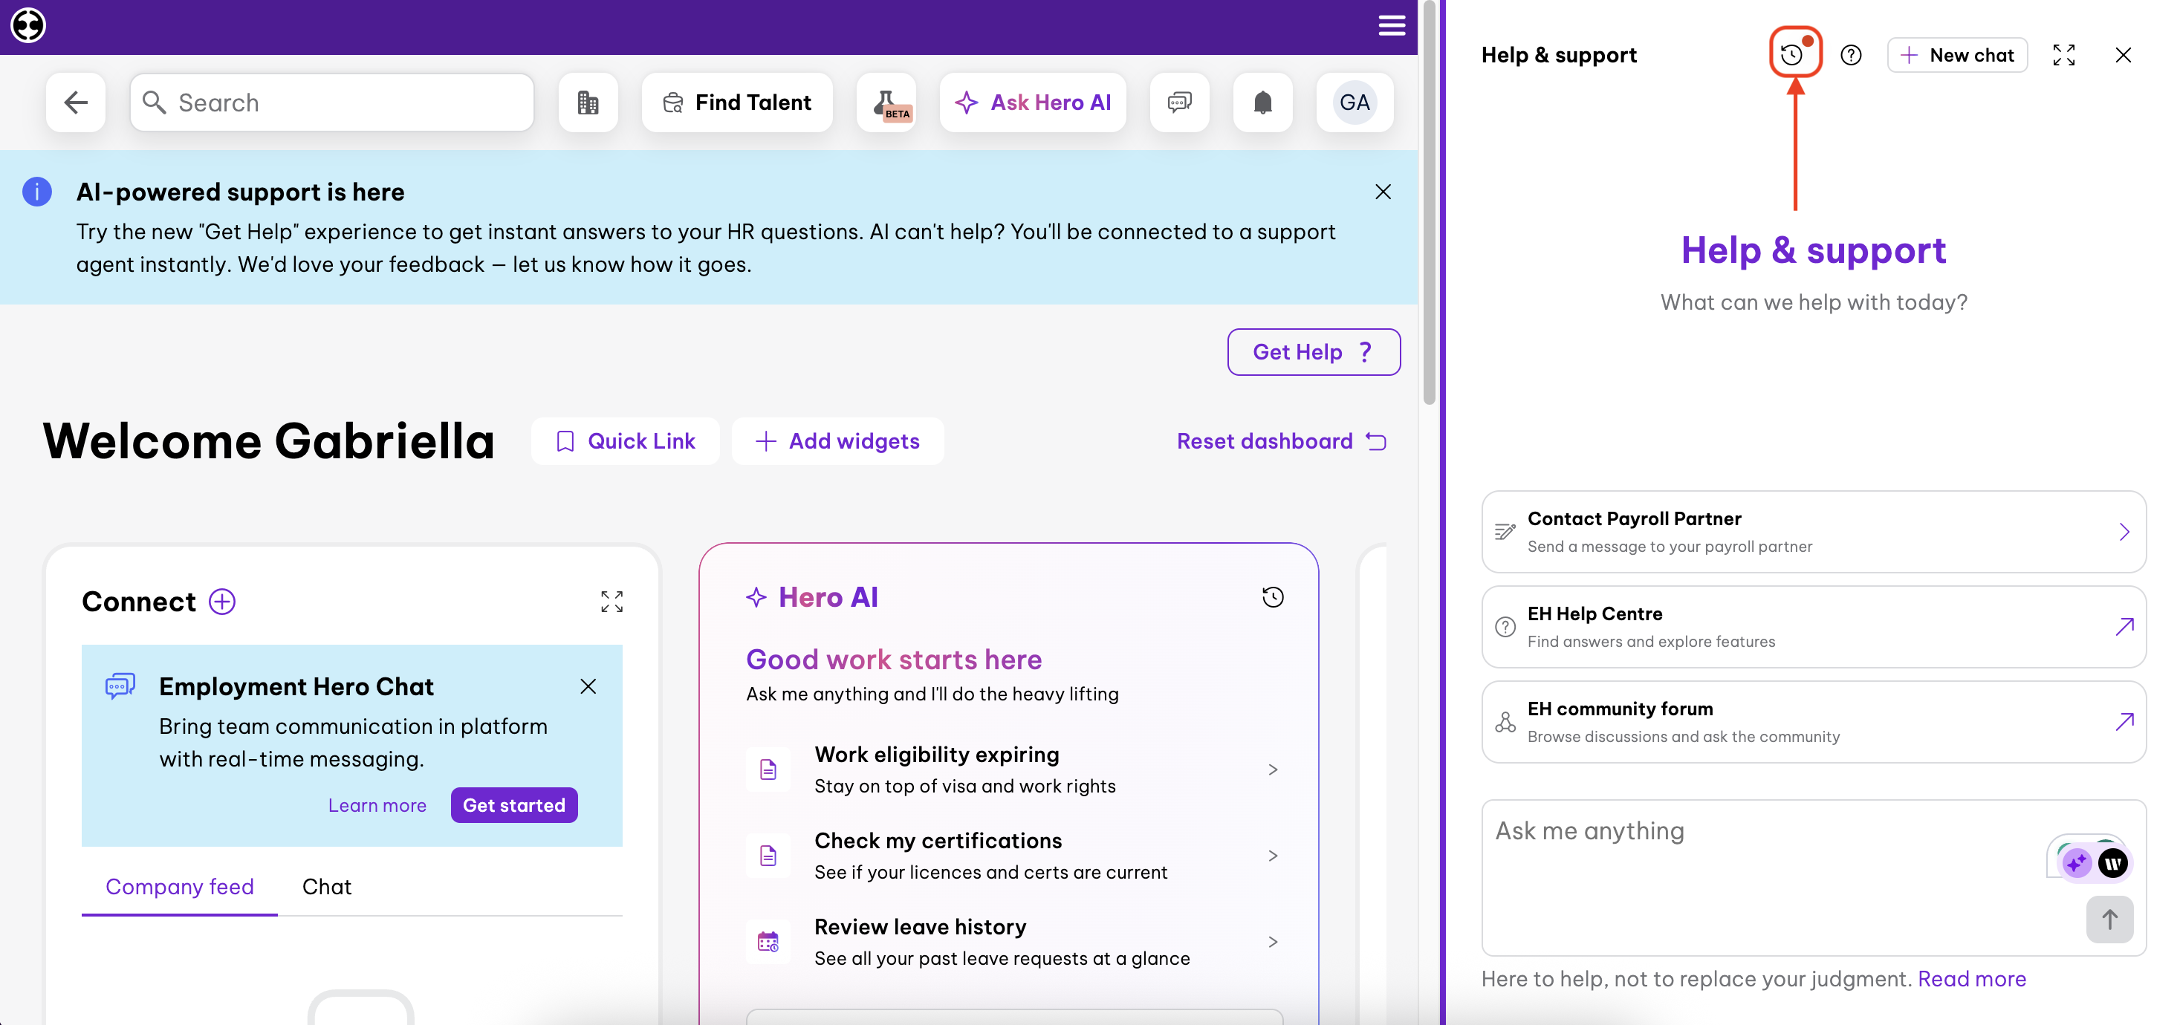The image size is (2180, 1025).
Task: Dismiss the AI-powered support banner
Action: pos(1383,192)
